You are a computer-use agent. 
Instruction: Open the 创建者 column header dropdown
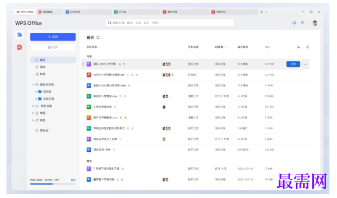221,47
